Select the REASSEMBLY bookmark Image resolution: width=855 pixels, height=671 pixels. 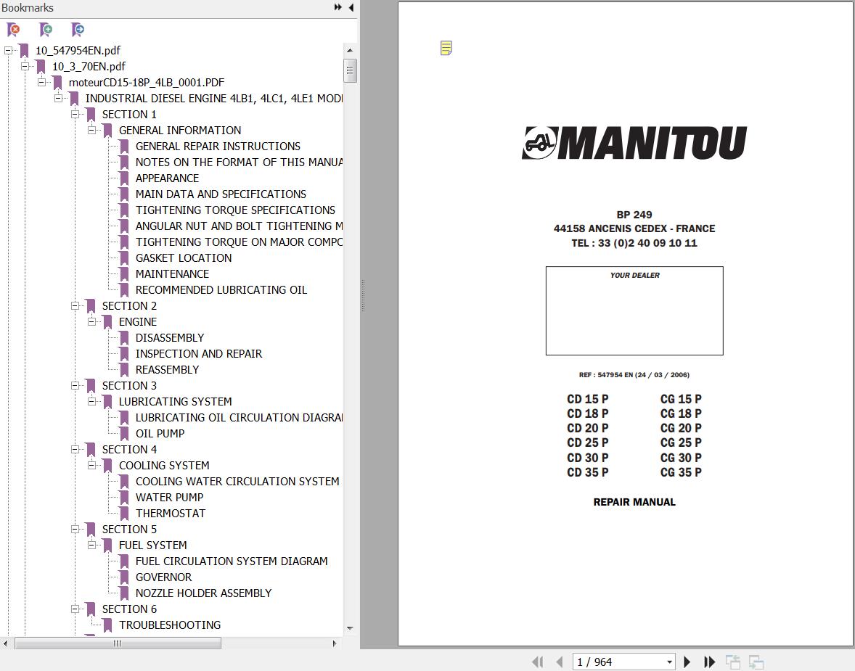point(167,369)
